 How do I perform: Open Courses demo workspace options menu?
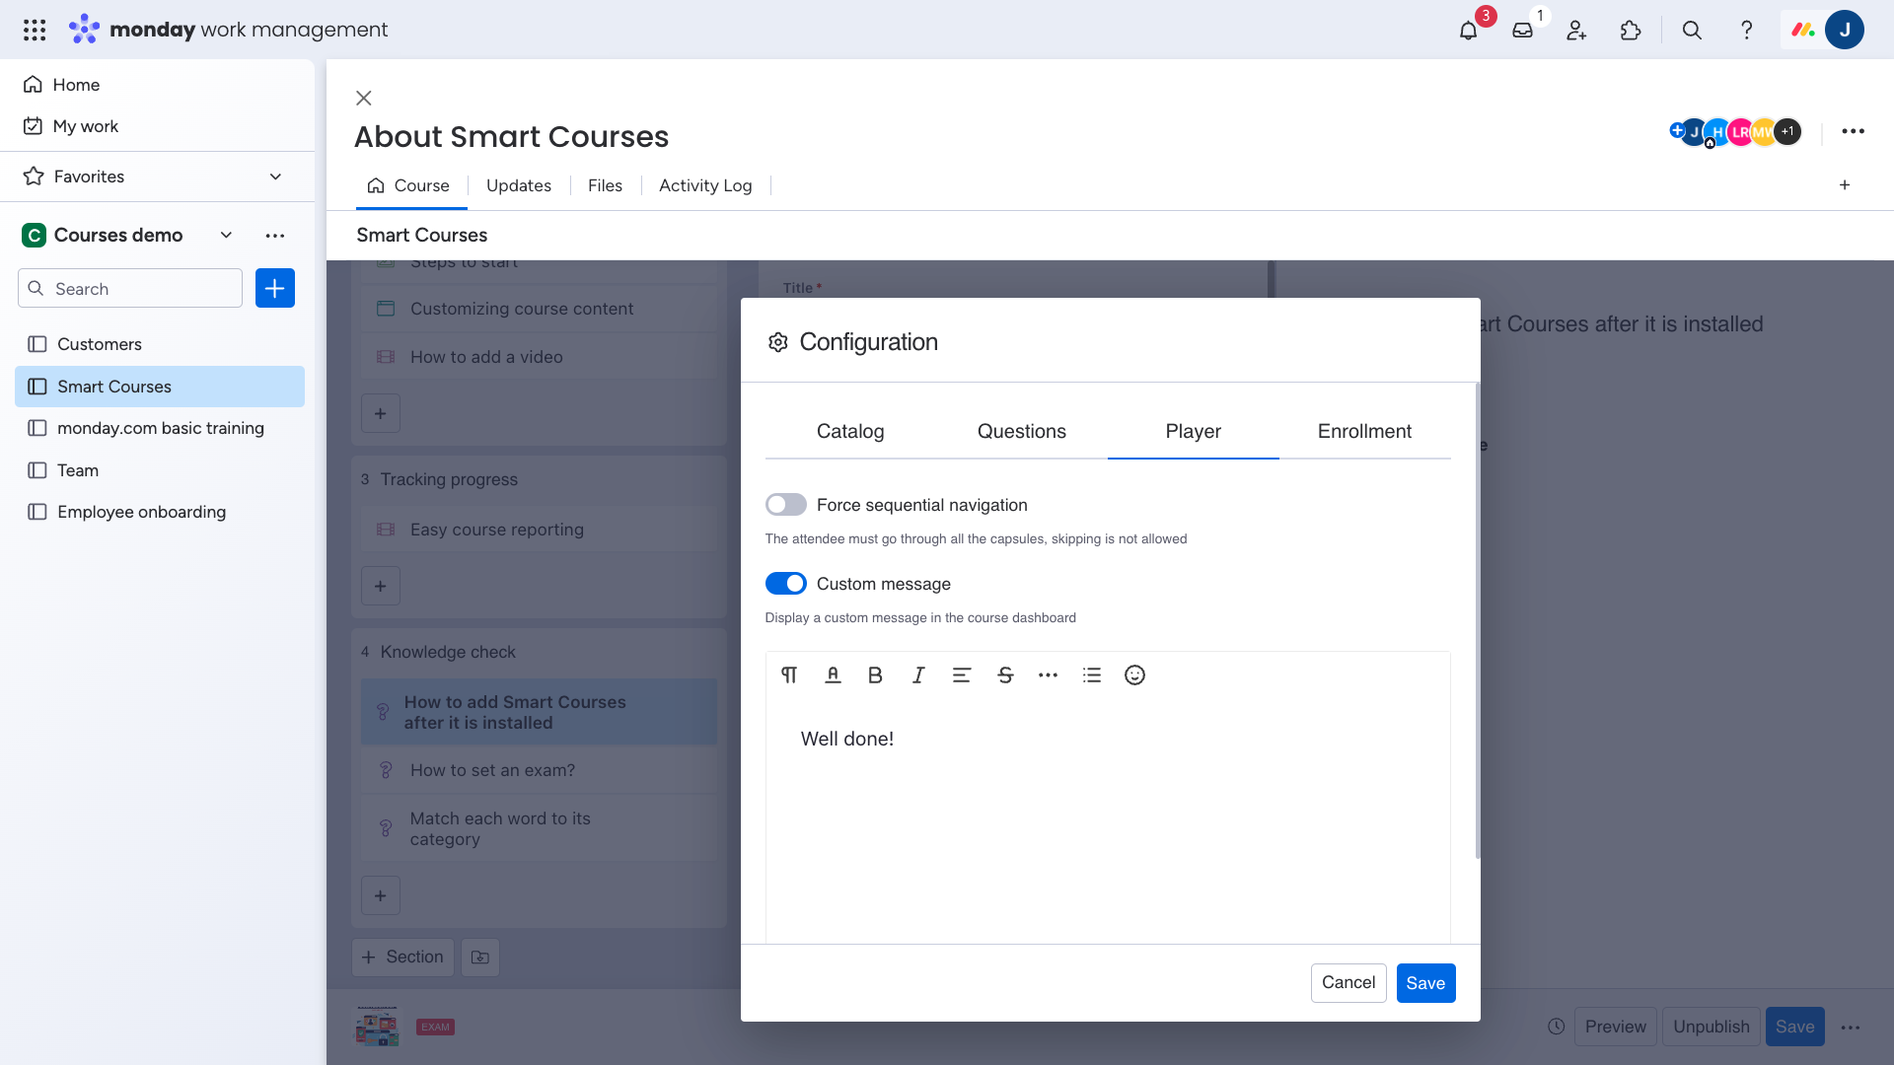pyautogui.click(x=275, y=235)
